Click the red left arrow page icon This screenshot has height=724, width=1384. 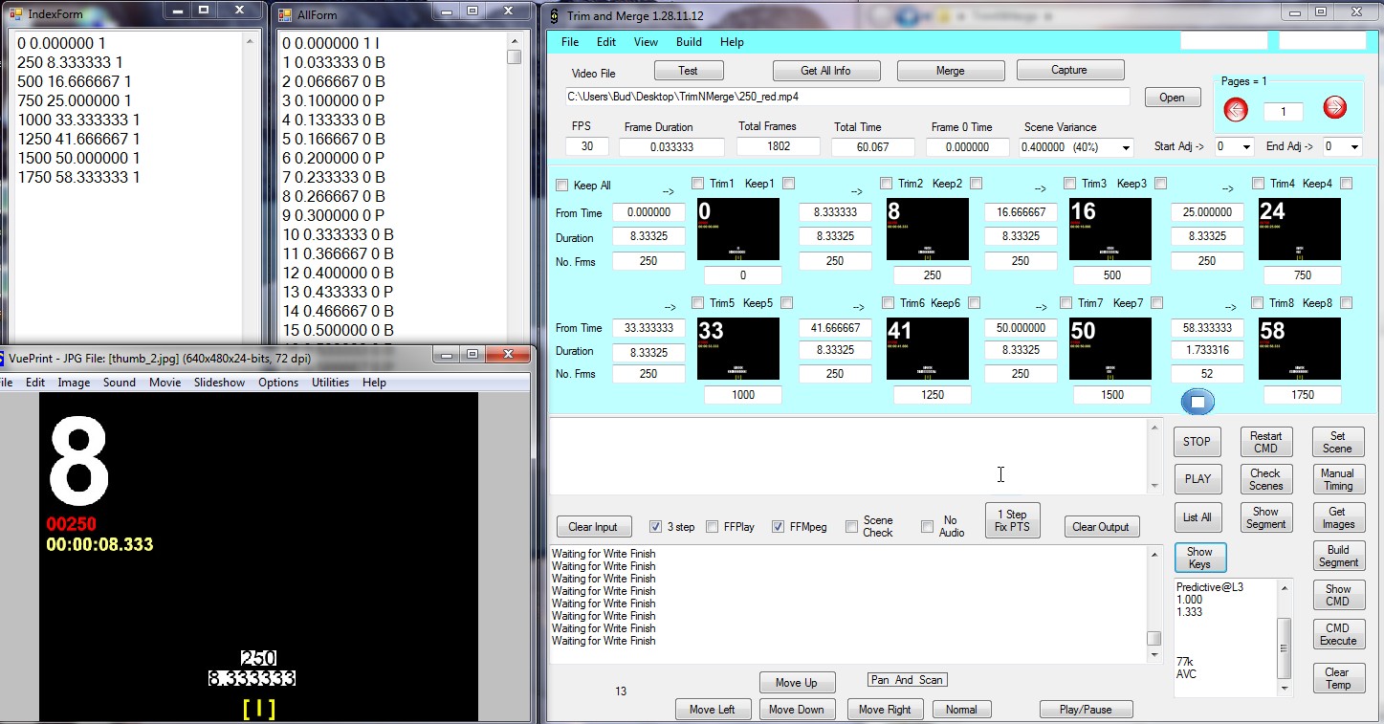click(x=1236, y=109)
